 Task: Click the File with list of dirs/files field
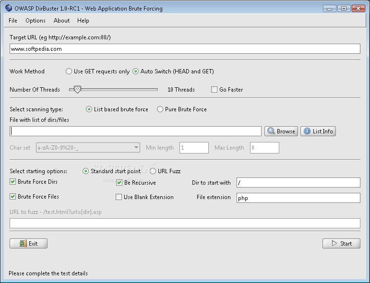135,131
